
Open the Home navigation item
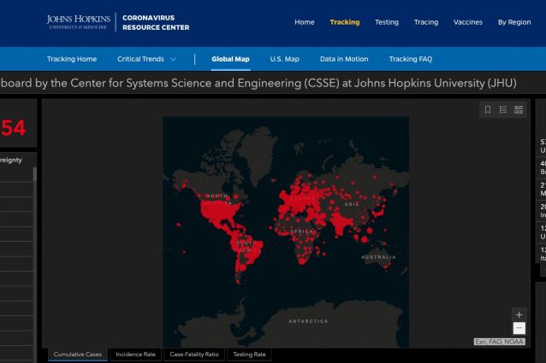point(305,22)
